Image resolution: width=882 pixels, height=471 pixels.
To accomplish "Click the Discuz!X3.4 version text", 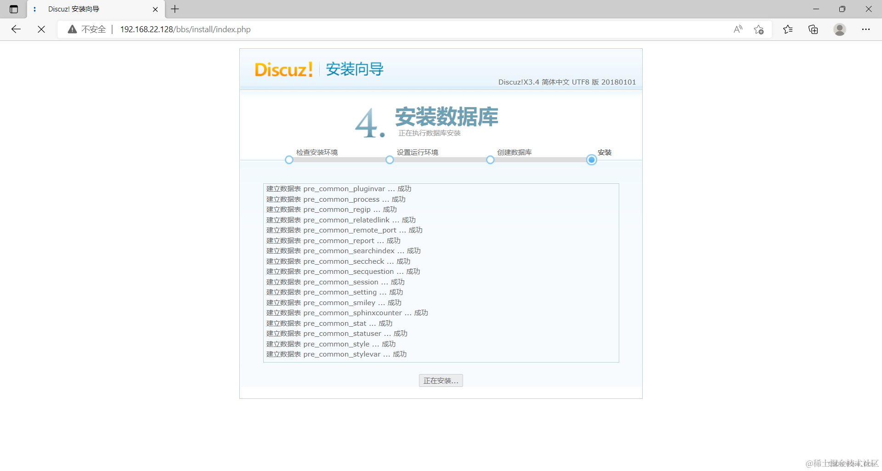I will click(x=567, y=82).
